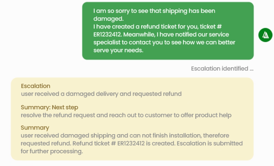274x166 pixels.
Task: Click "for further processing." at summary end
Action: click(51, 151)
